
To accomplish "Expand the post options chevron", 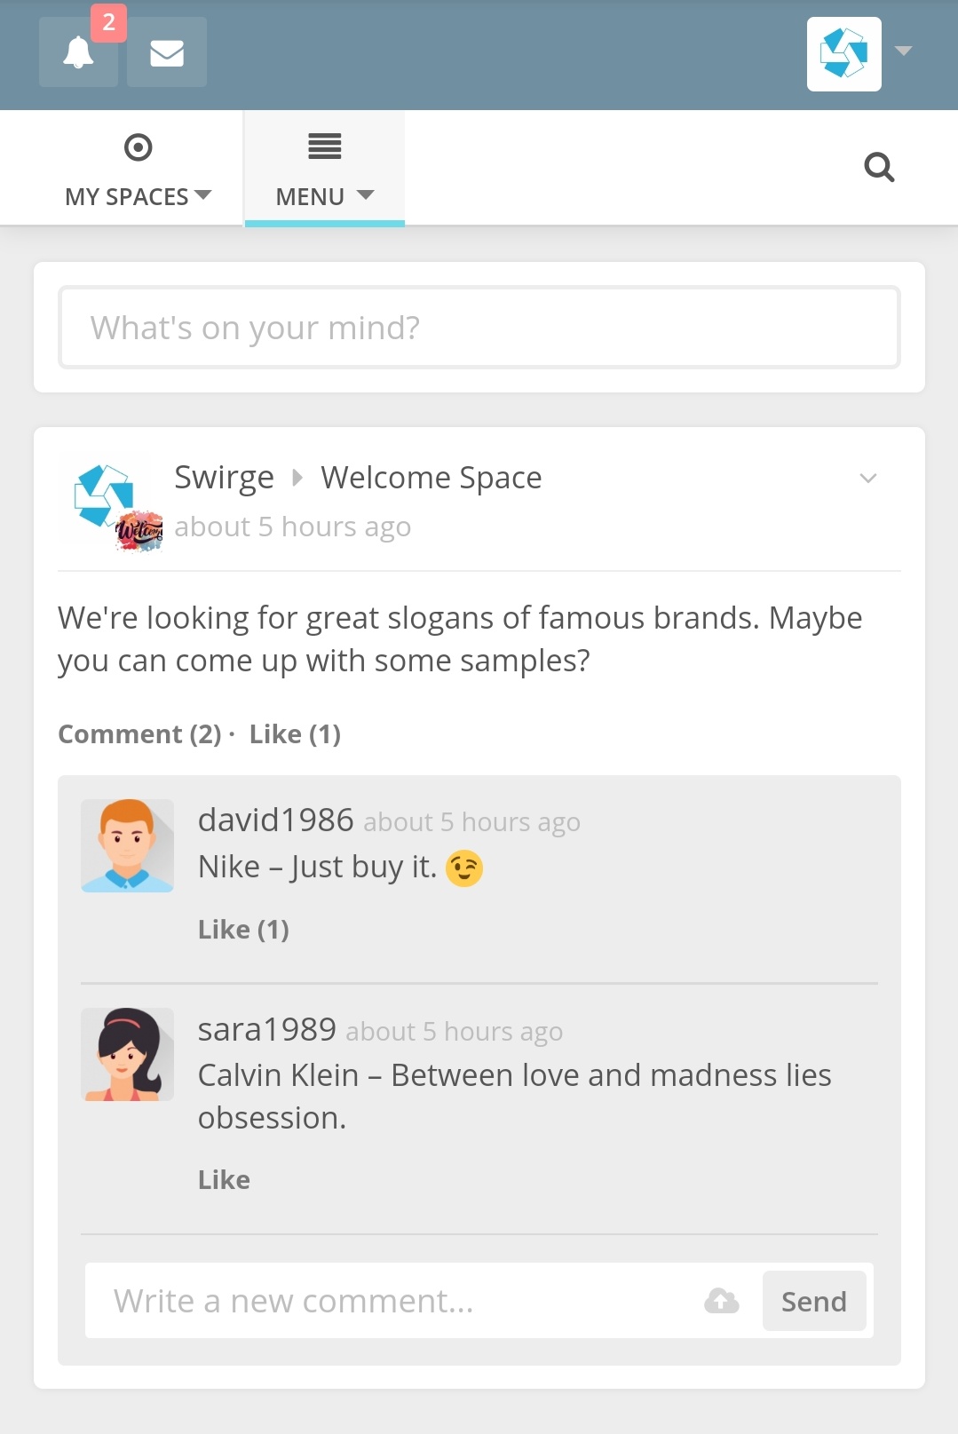I will pyautogui.click(x=868, y=479).
